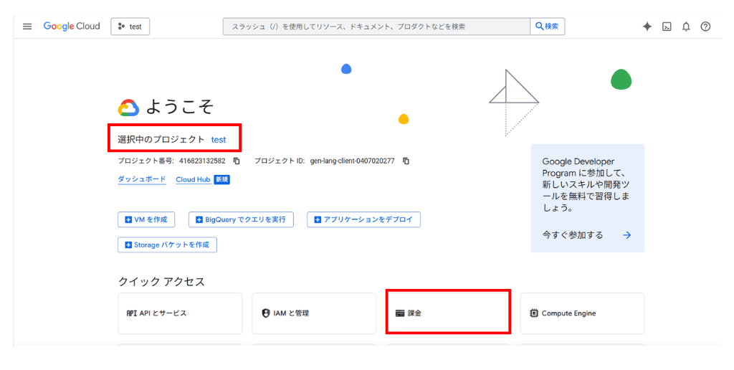
Task: Go to ダッシュボード link
Action: point(142,179)
